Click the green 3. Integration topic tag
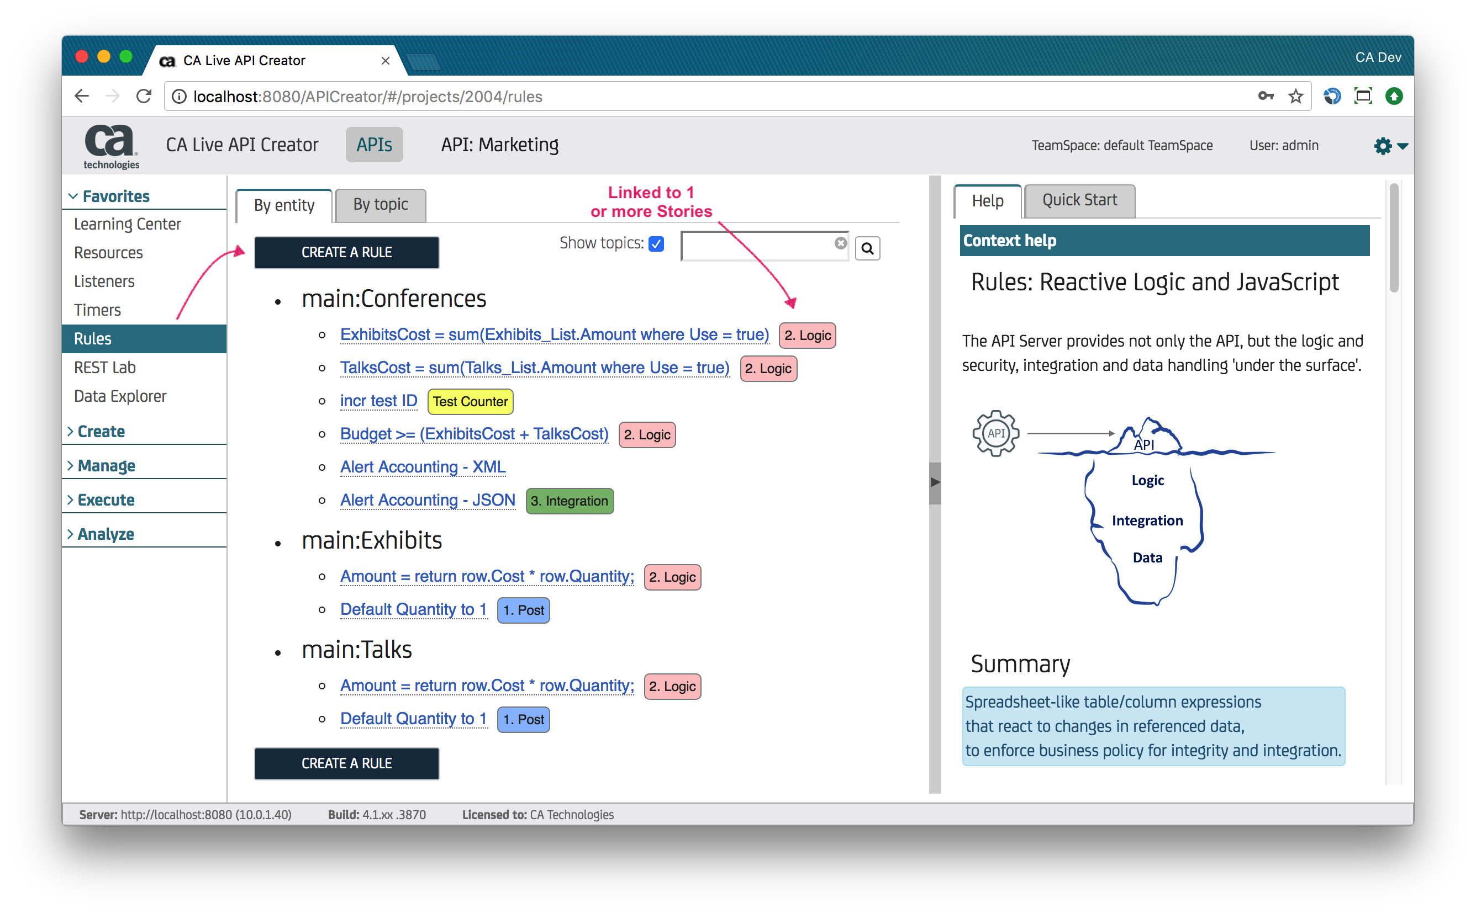This screenshot has height=914, width=1476. point(569,501)
